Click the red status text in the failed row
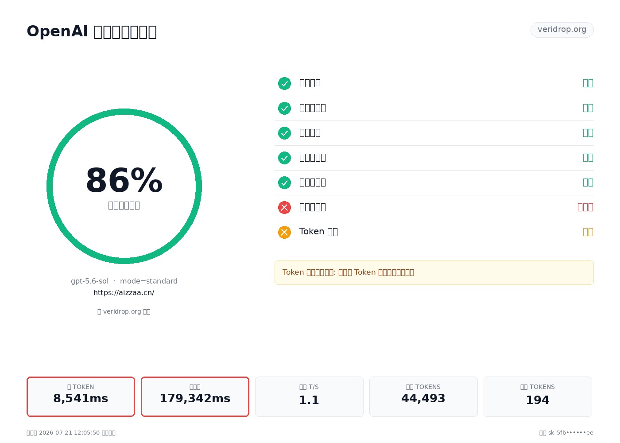The height and width of the screenshot is (443, 620). pos(585,207)
